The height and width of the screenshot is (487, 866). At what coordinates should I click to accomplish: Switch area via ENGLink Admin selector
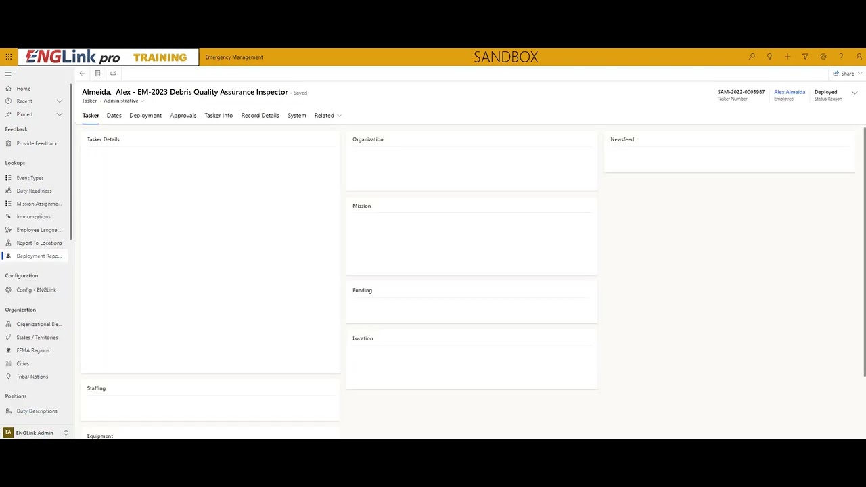coord(36,433)
